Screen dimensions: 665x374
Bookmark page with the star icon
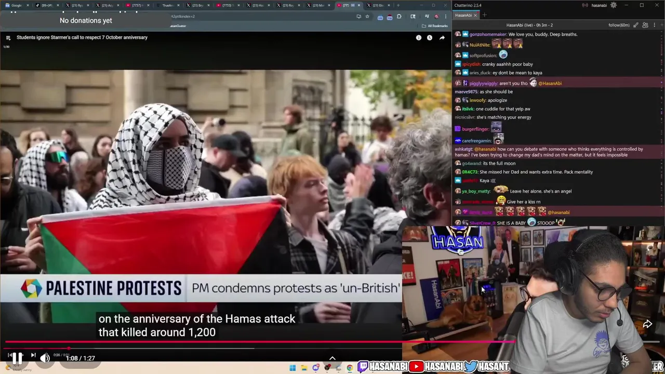click(367, 16)
